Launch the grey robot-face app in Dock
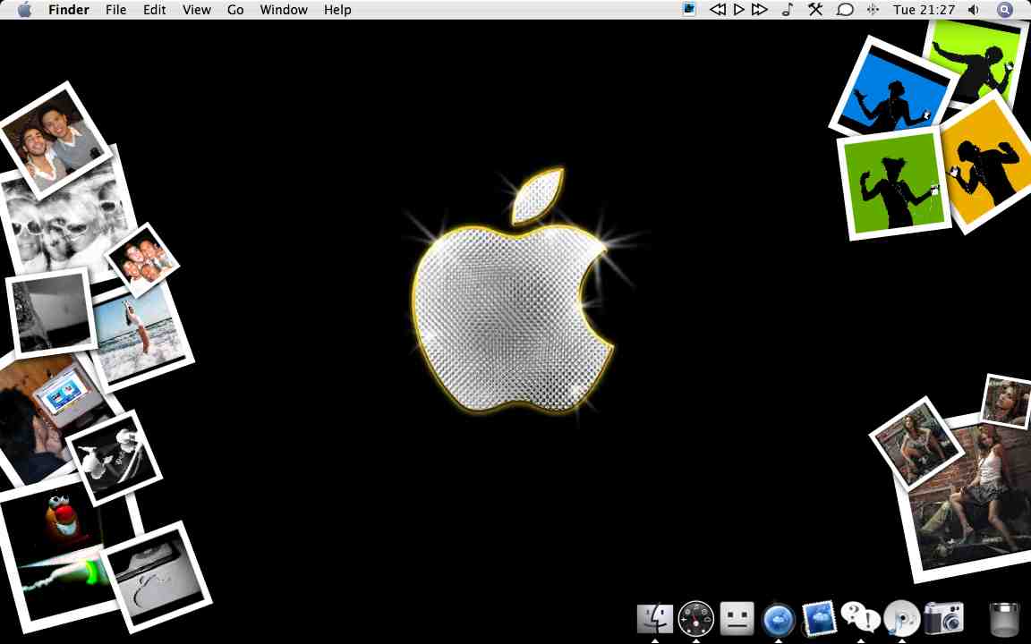 click(737, 618)
